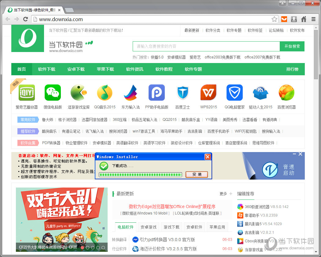Viewport: 321px width, 257px height.
Task: Open the browser hamburger menu
Action: (313, 19)
